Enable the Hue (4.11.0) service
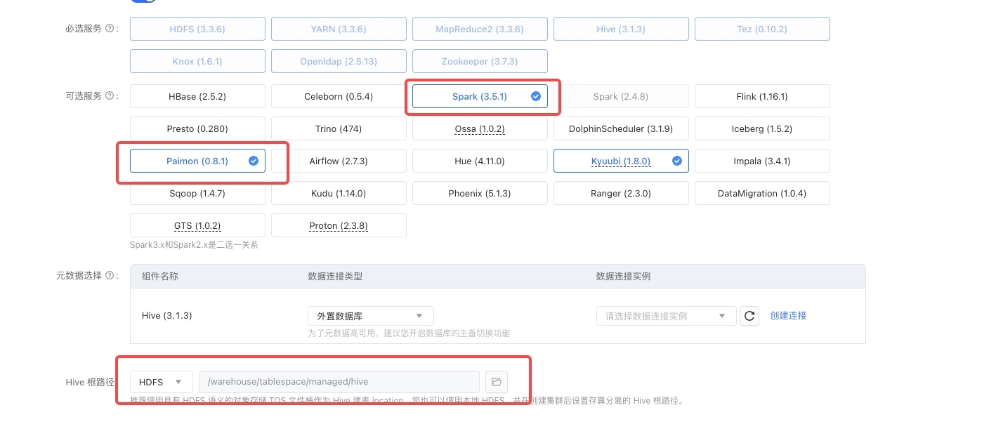 (480, 161)
